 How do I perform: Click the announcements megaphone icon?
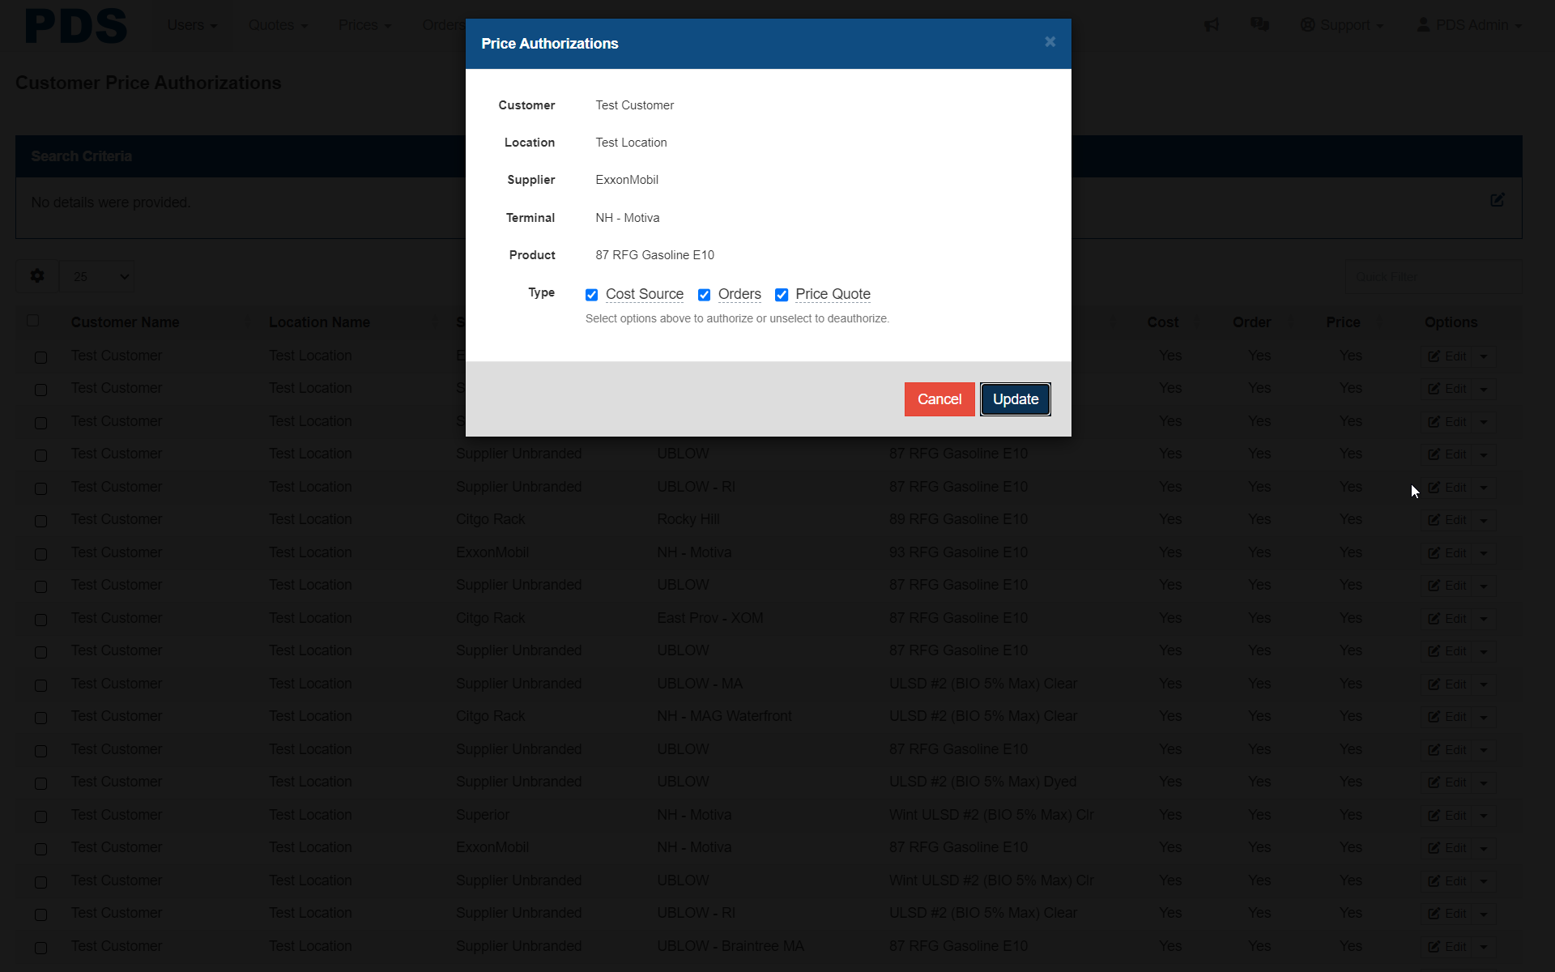pos(1212,25)
